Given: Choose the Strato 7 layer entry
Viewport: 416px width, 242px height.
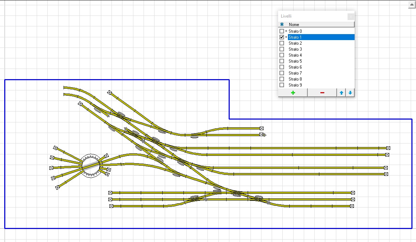Looking at the screenshot, I should pyautogui.click(x=295, y=73).
